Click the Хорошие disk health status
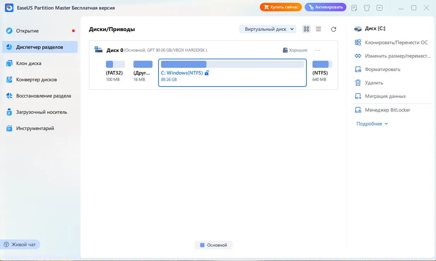 point(295,50)
